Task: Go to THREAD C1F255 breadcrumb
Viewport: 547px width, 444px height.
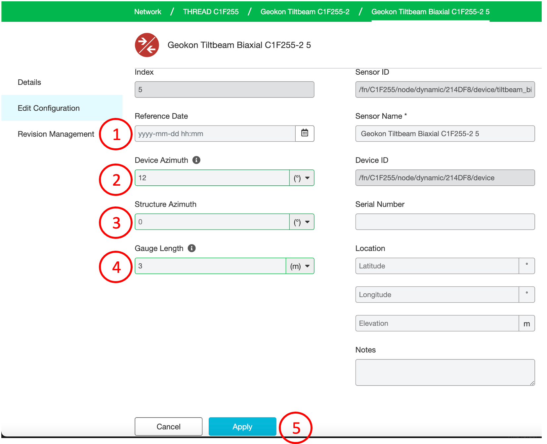Action: [211, 12]
